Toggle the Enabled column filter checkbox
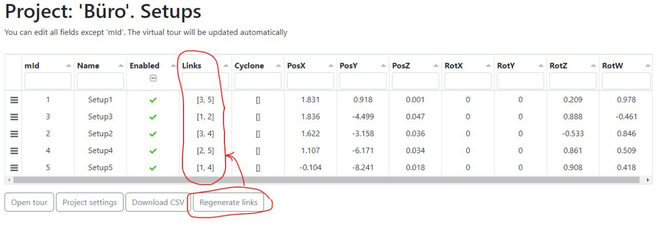The height and width of the screenshot is (229, 656). [x=153, y=79]
